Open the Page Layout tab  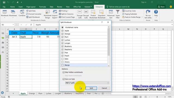pyautogui.click(x=31, y=7)
